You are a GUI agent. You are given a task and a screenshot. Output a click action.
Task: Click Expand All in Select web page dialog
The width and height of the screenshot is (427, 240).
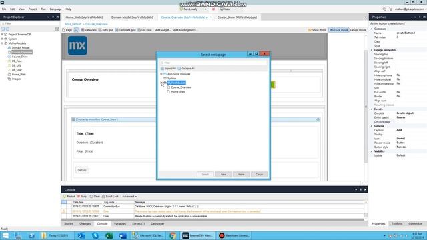[168, 68]
